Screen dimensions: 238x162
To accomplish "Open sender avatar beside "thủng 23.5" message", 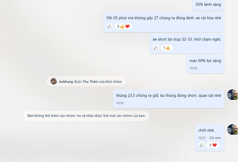I will (232, 95).
